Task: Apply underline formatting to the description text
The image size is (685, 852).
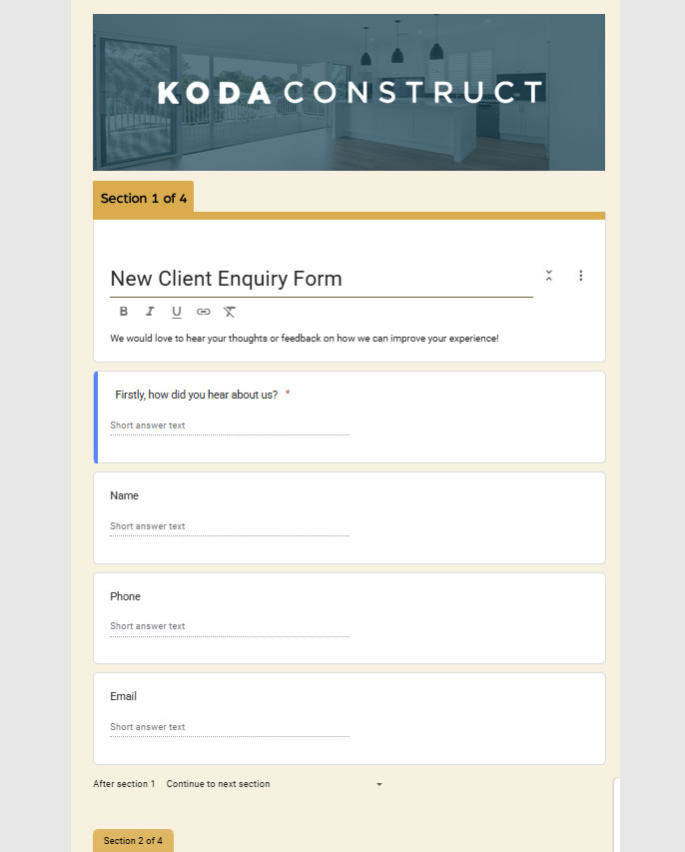Action: click(177, 311)
